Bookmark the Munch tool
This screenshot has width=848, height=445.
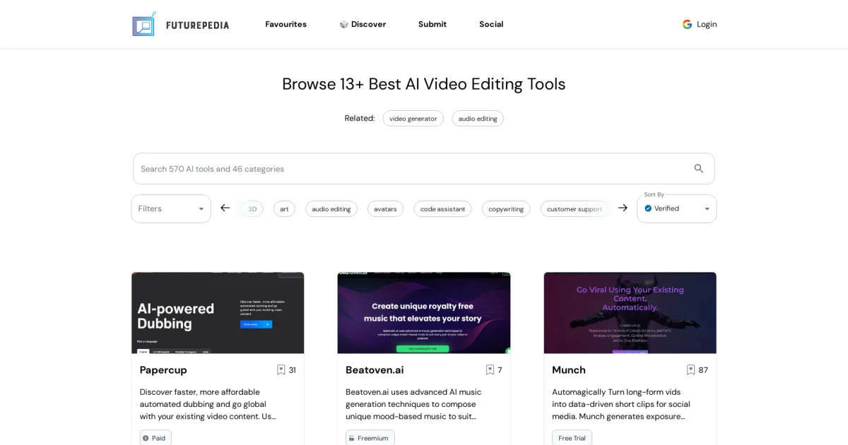[x=690, y=369]
